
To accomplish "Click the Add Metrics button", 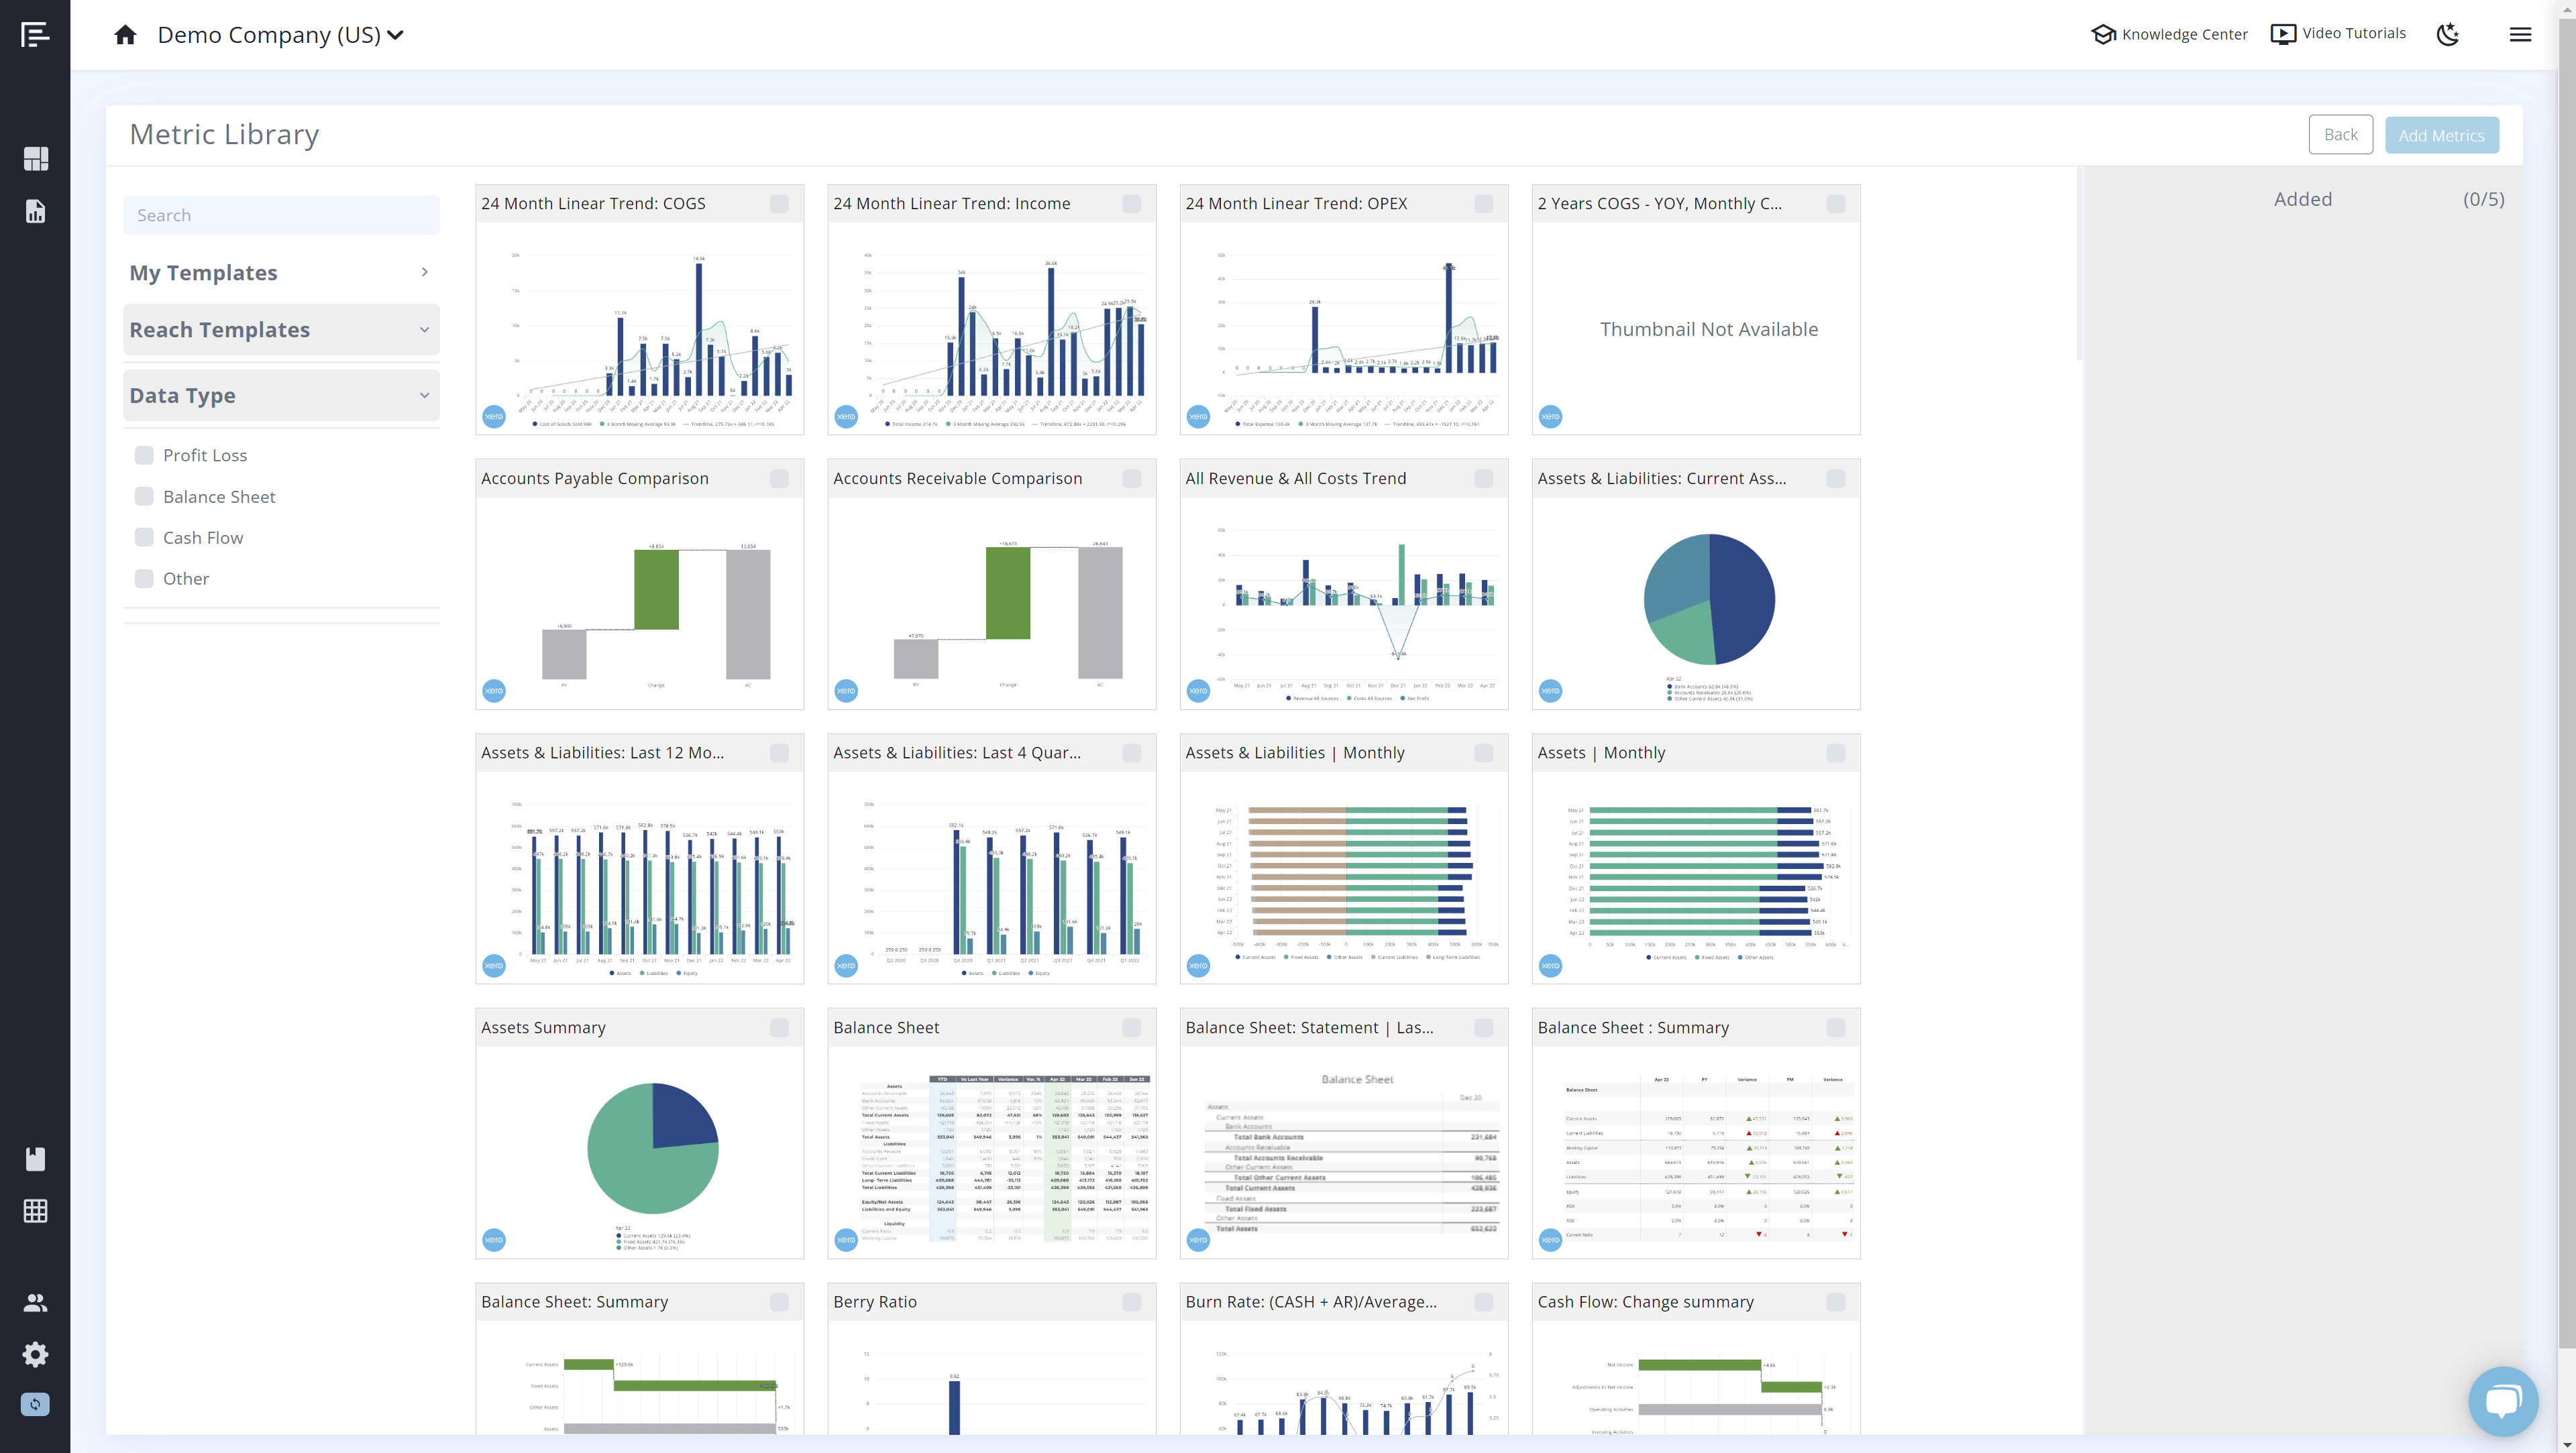I will click(x=2442, y=134).
